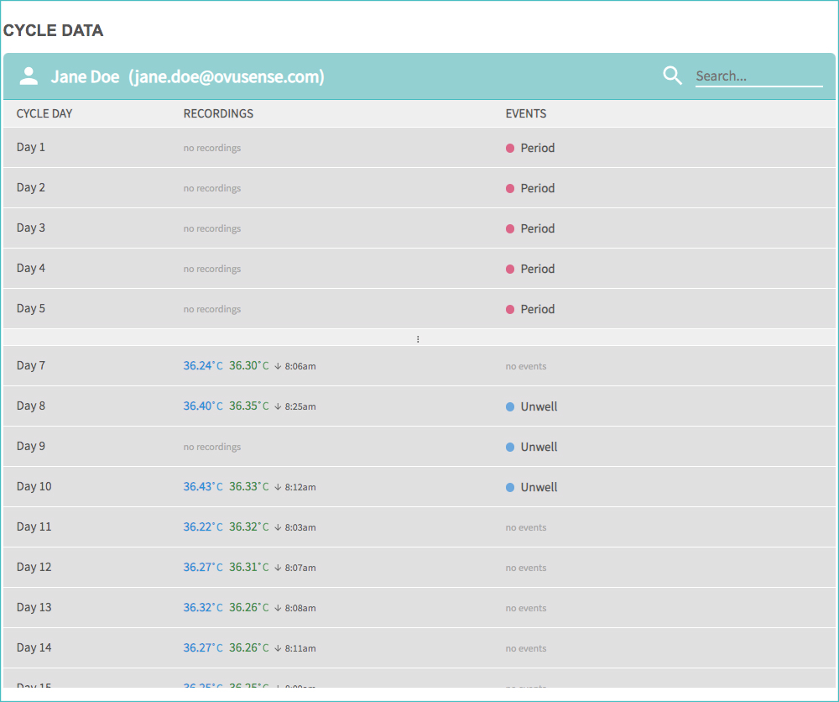Click the Unwell event label on Day 9
Screen dimensions: 839x702
tap(539, 447)
